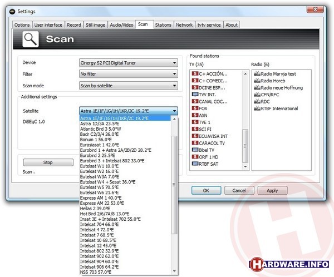Click the radio icon beside CFN/RFC
The height and width of the screenshot is (277, 334).
tap(257, 95)
